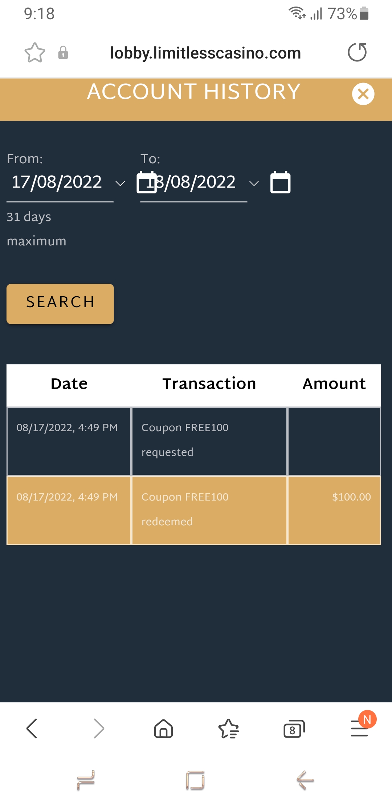The height and width of the screenshot is (807, 392).
Task: Open the From date calendar icon
Action: click(x=146, y=182)
